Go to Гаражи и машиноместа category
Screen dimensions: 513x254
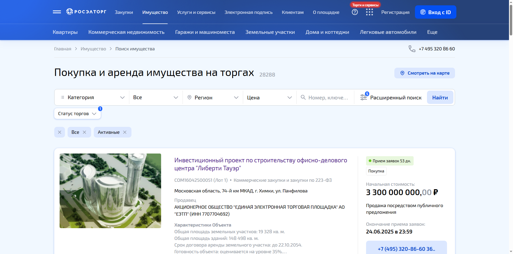[205, 32]
